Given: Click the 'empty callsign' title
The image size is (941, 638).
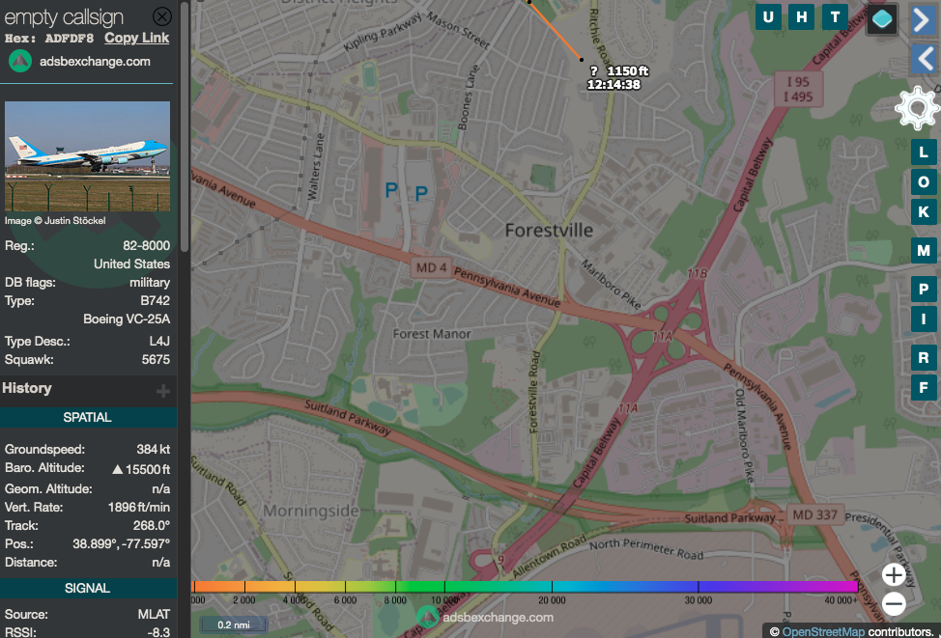Looking at the screenshot, I should coord(64,17).
